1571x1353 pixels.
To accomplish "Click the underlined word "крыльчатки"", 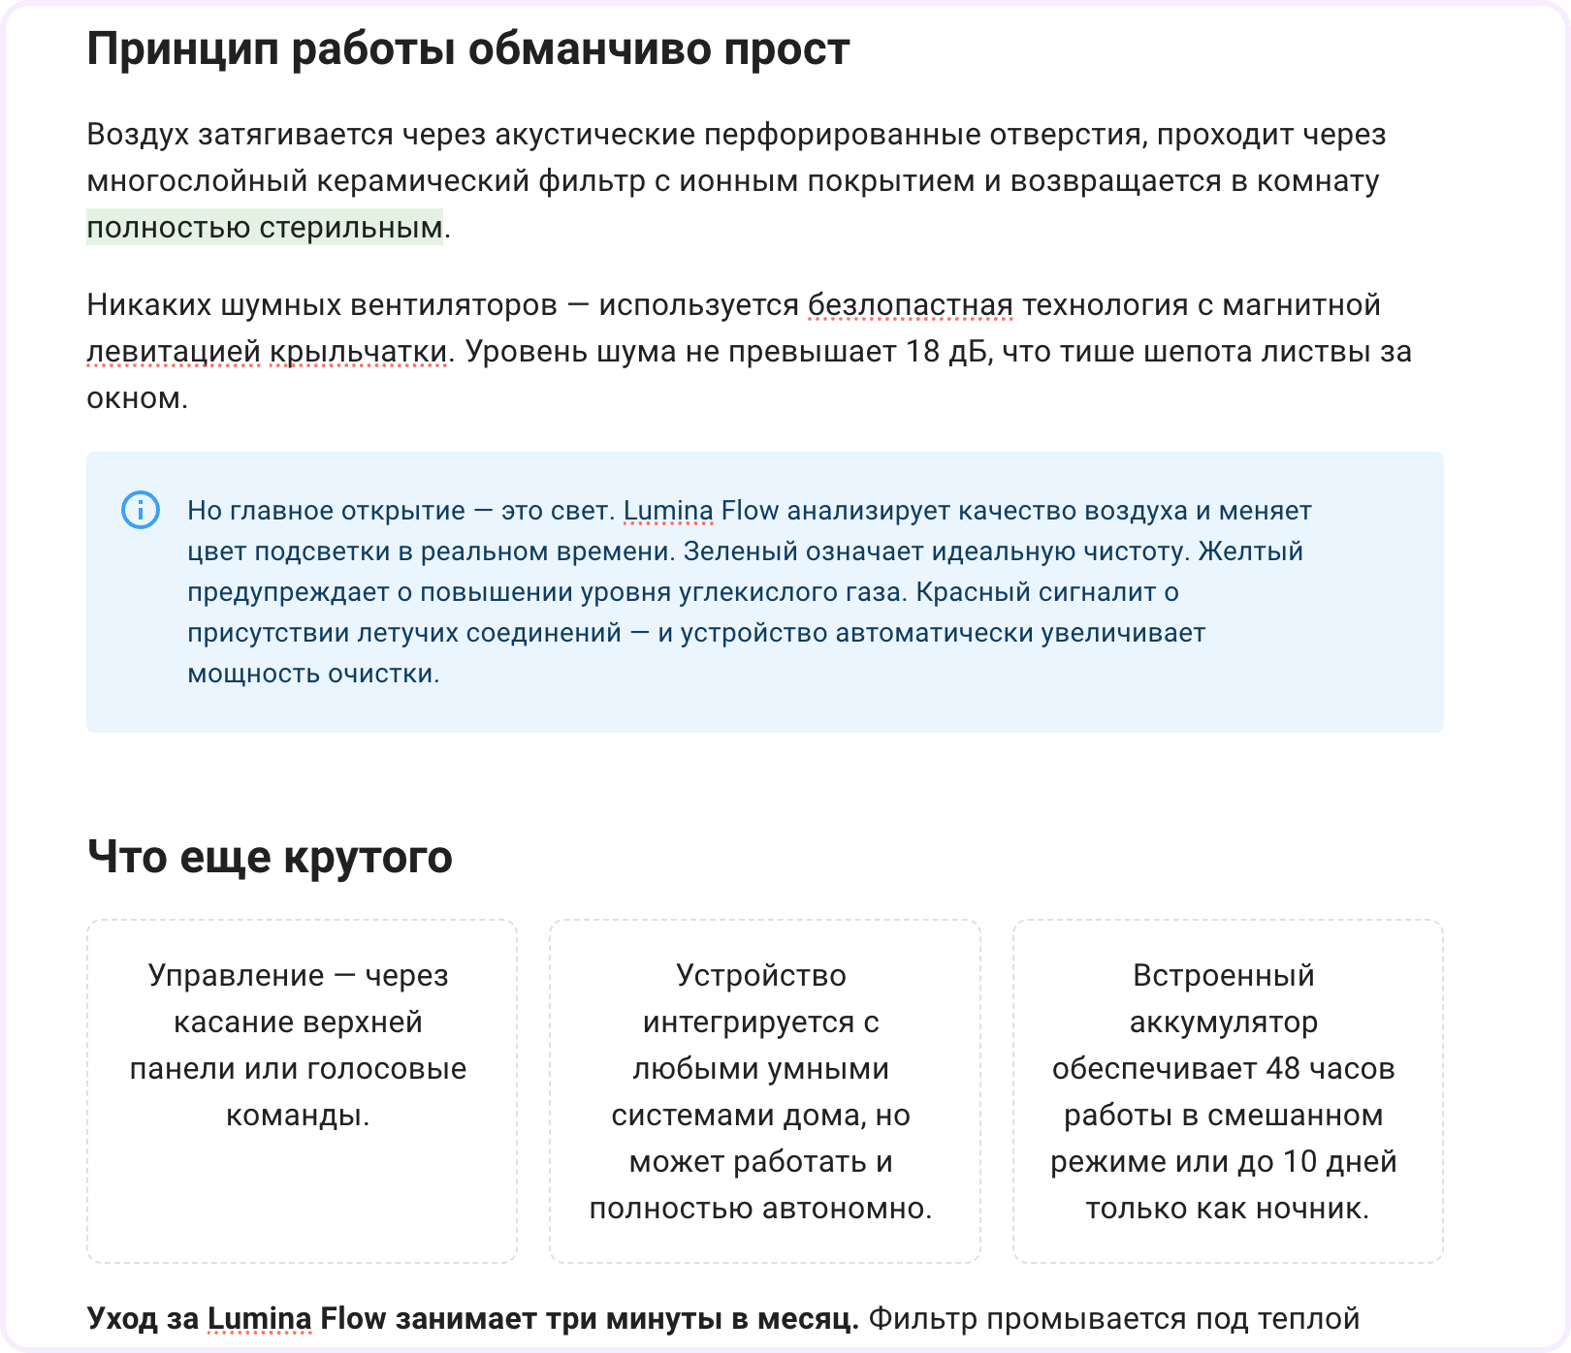I will (x=358, y=352).
